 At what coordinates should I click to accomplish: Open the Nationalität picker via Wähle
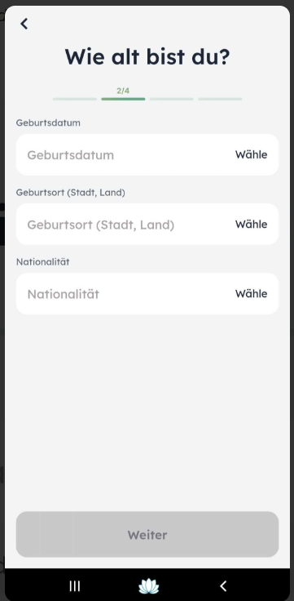pyautogui.click(x=251, y=294)
